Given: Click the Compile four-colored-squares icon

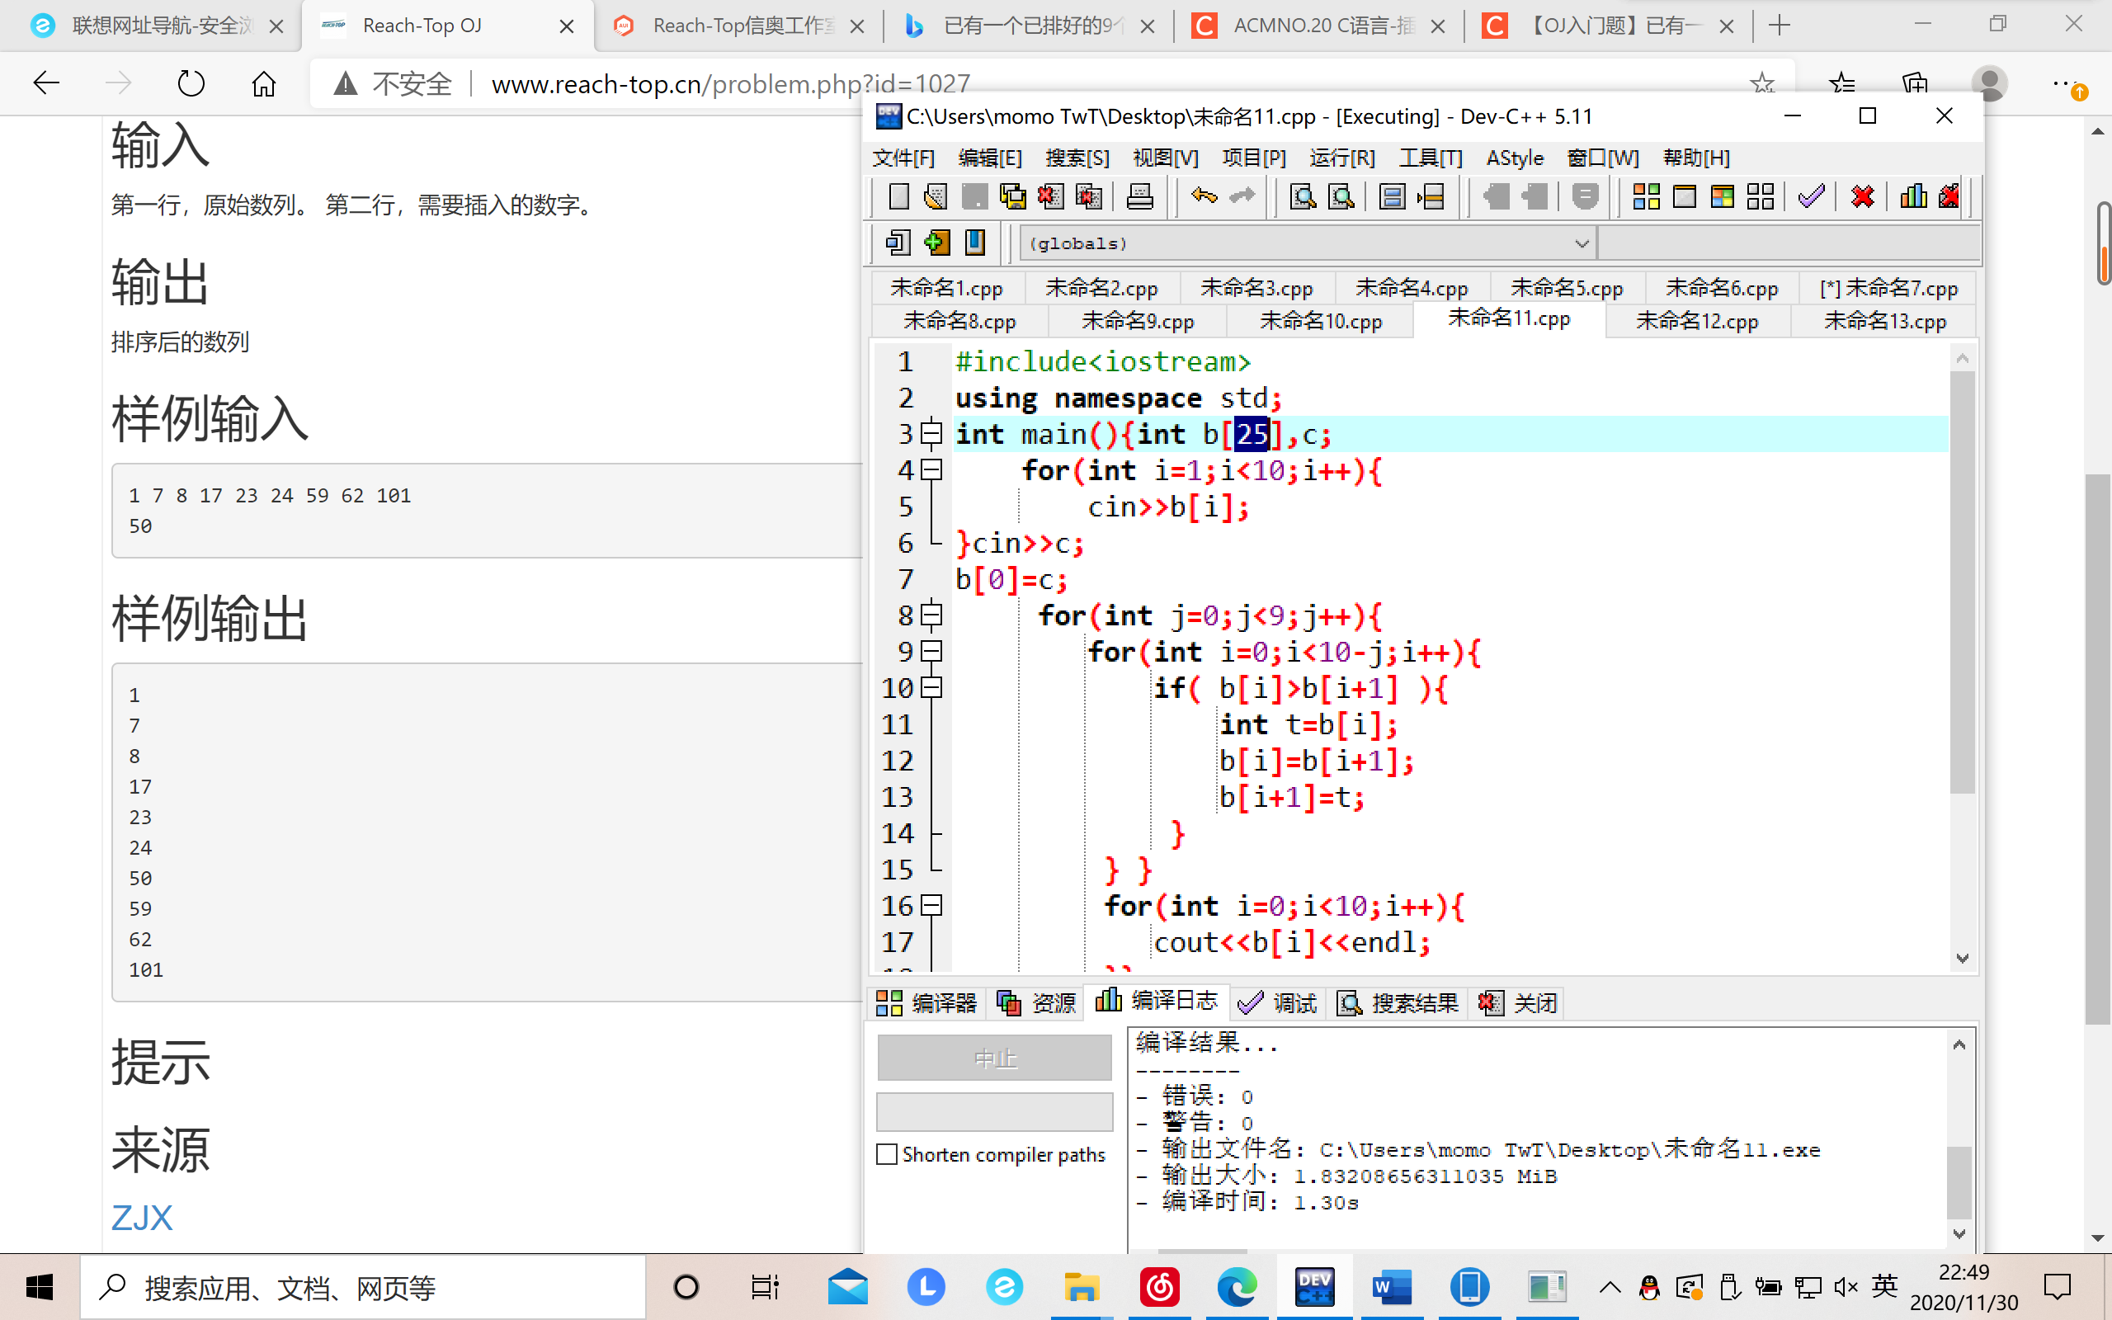Looking at the screenshot, I should click(x=1646, y=196).
